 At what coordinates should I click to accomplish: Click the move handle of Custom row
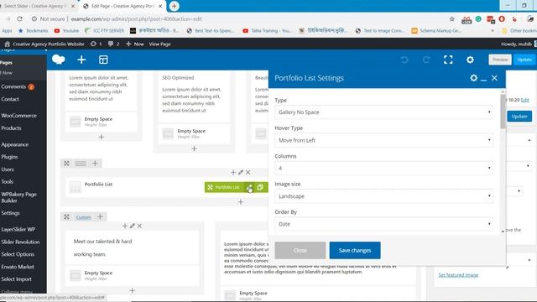click(x=66, y=217)
